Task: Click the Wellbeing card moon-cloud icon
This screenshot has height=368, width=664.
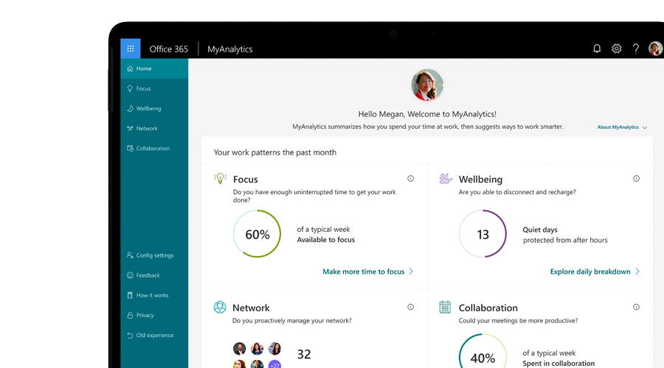Action: (x=446, y=178)
